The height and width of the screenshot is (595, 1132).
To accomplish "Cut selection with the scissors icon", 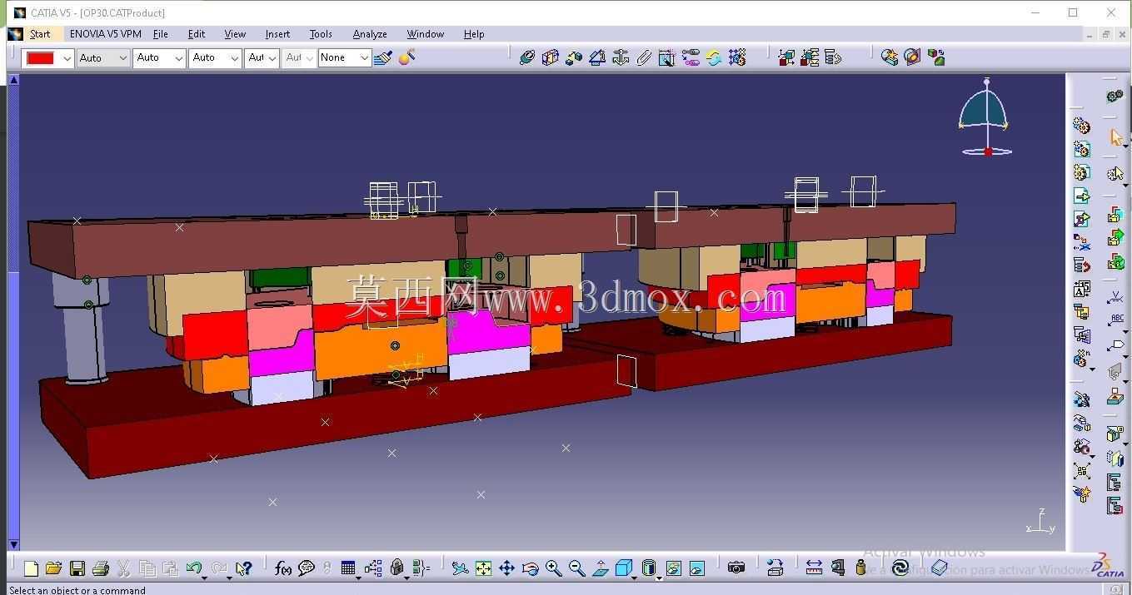I will [x=123, y=568].
